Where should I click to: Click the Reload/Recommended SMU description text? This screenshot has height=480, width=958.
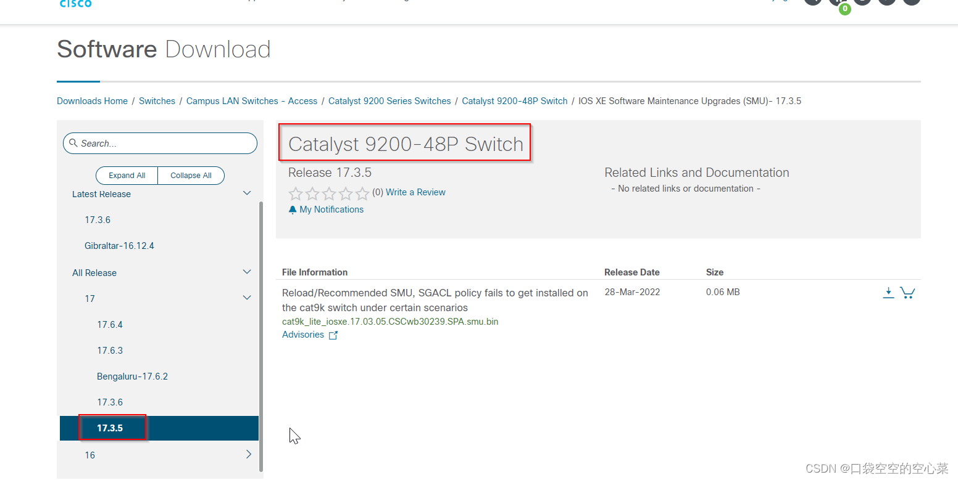point(435,300)
